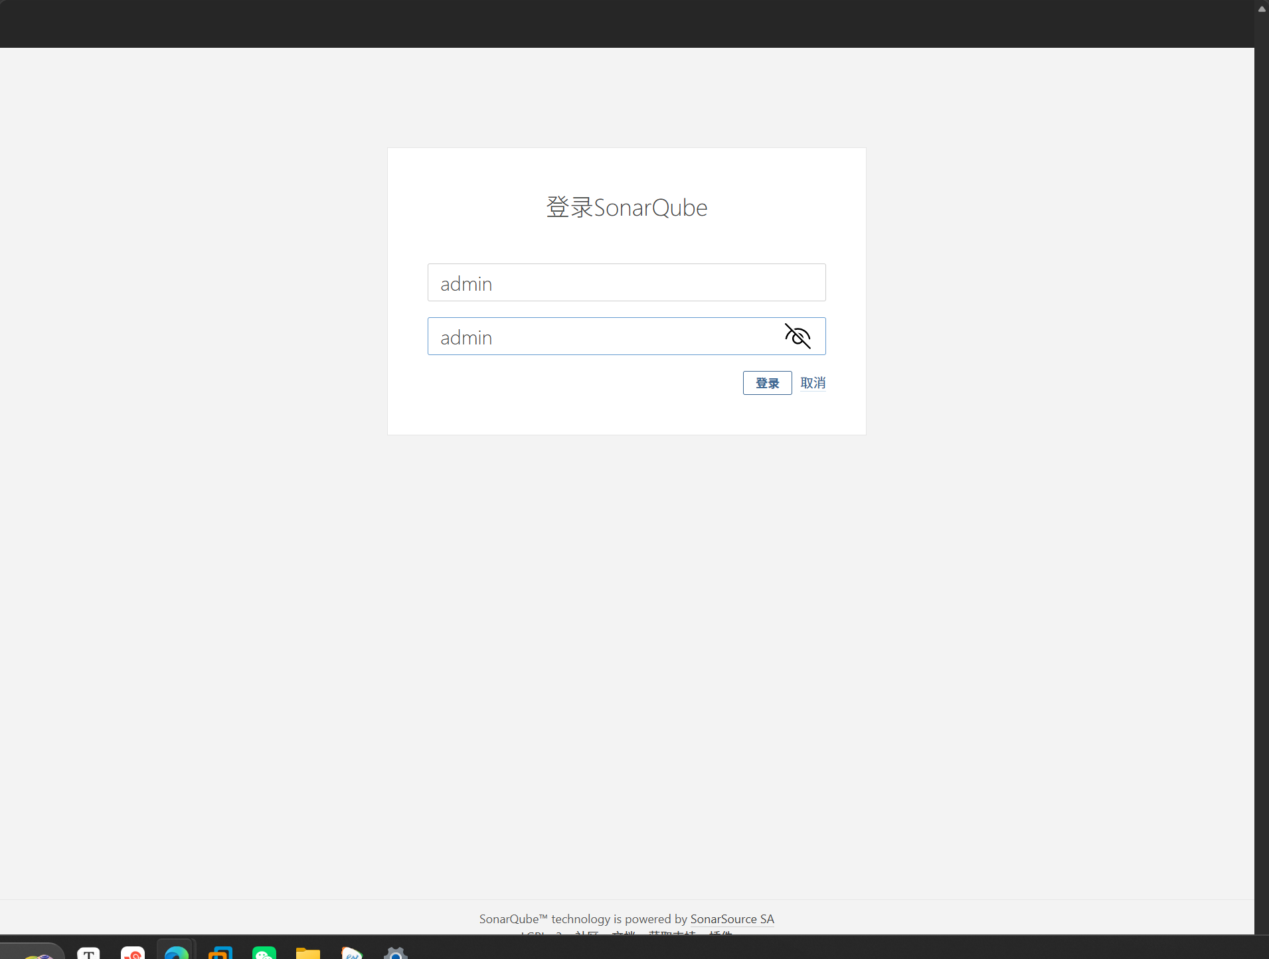1269x959 pixels.
Task: Focus the password input field
Action: 626,336
